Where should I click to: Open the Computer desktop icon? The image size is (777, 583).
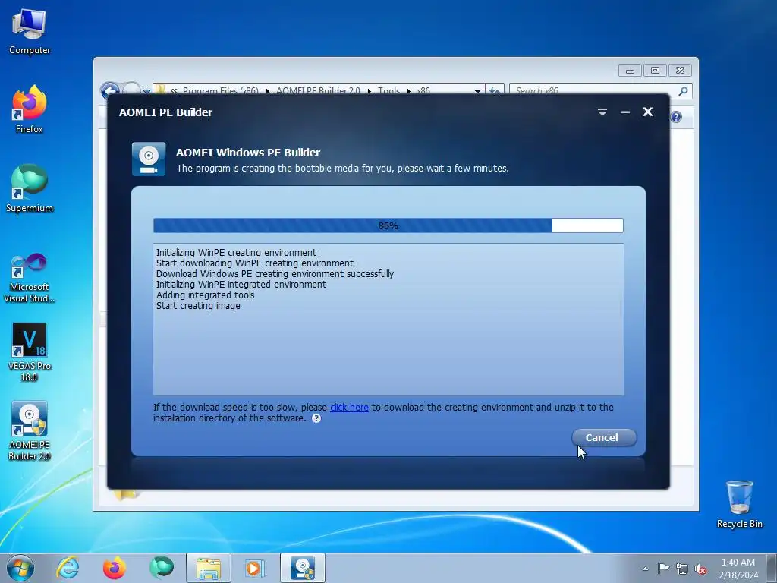pos(30,32)
